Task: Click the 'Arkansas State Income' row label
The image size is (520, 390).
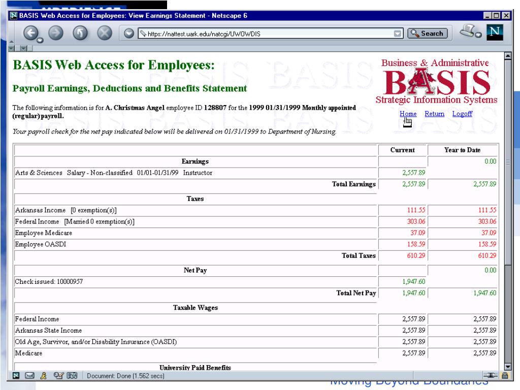Action: coord(48,330)
